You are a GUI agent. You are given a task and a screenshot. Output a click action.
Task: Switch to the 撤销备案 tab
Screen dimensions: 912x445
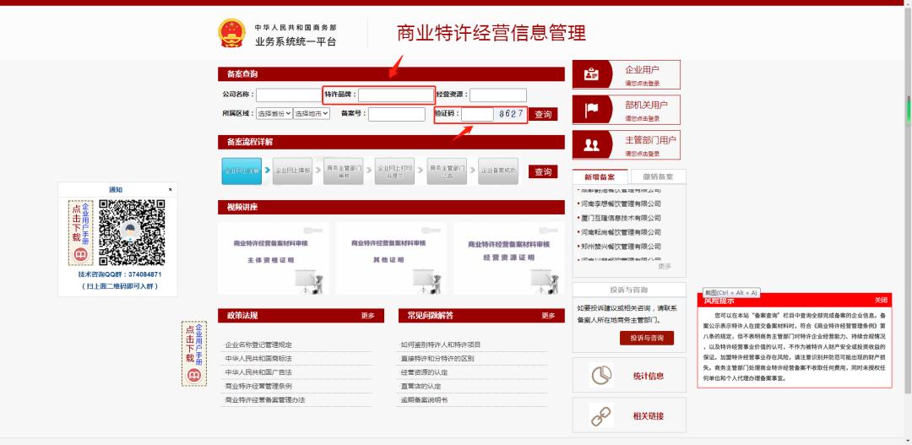point(658,176)
